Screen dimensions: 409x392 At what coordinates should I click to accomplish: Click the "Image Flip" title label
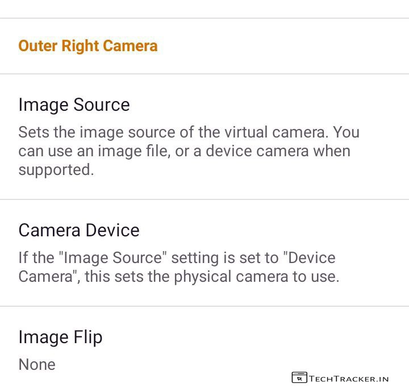(x=60, y=337)
